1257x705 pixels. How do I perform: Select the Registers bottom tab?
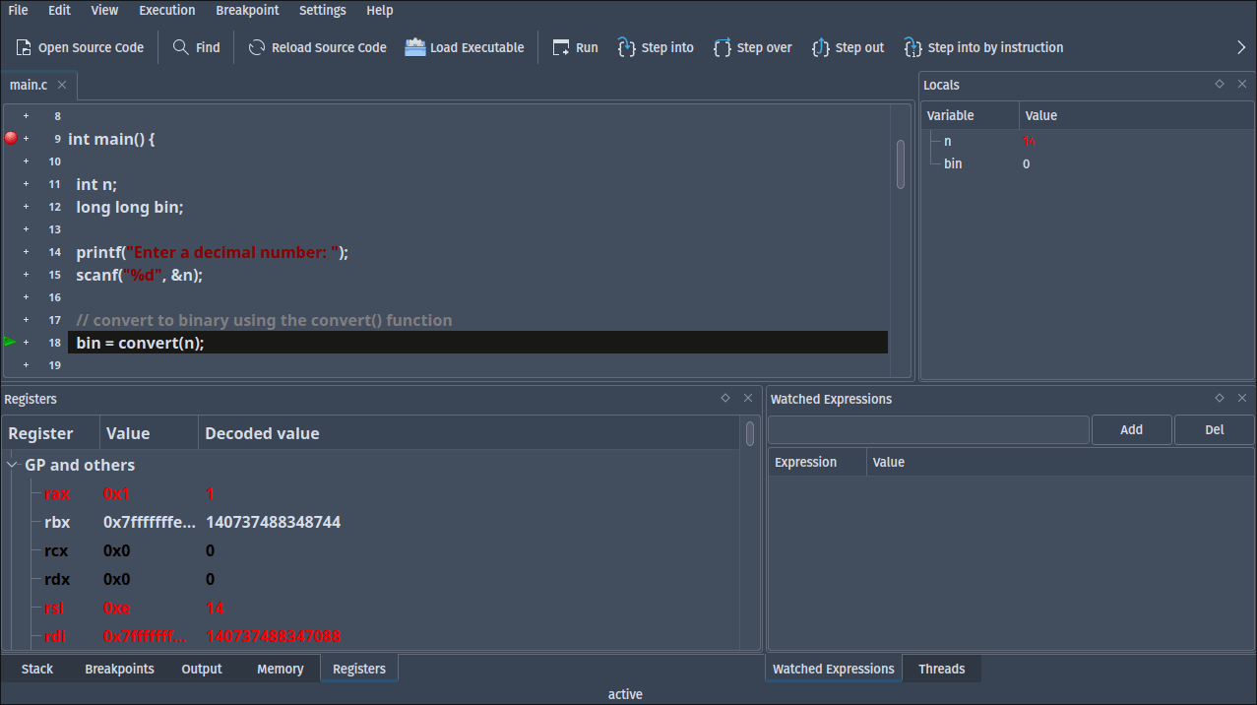[359, 669]
